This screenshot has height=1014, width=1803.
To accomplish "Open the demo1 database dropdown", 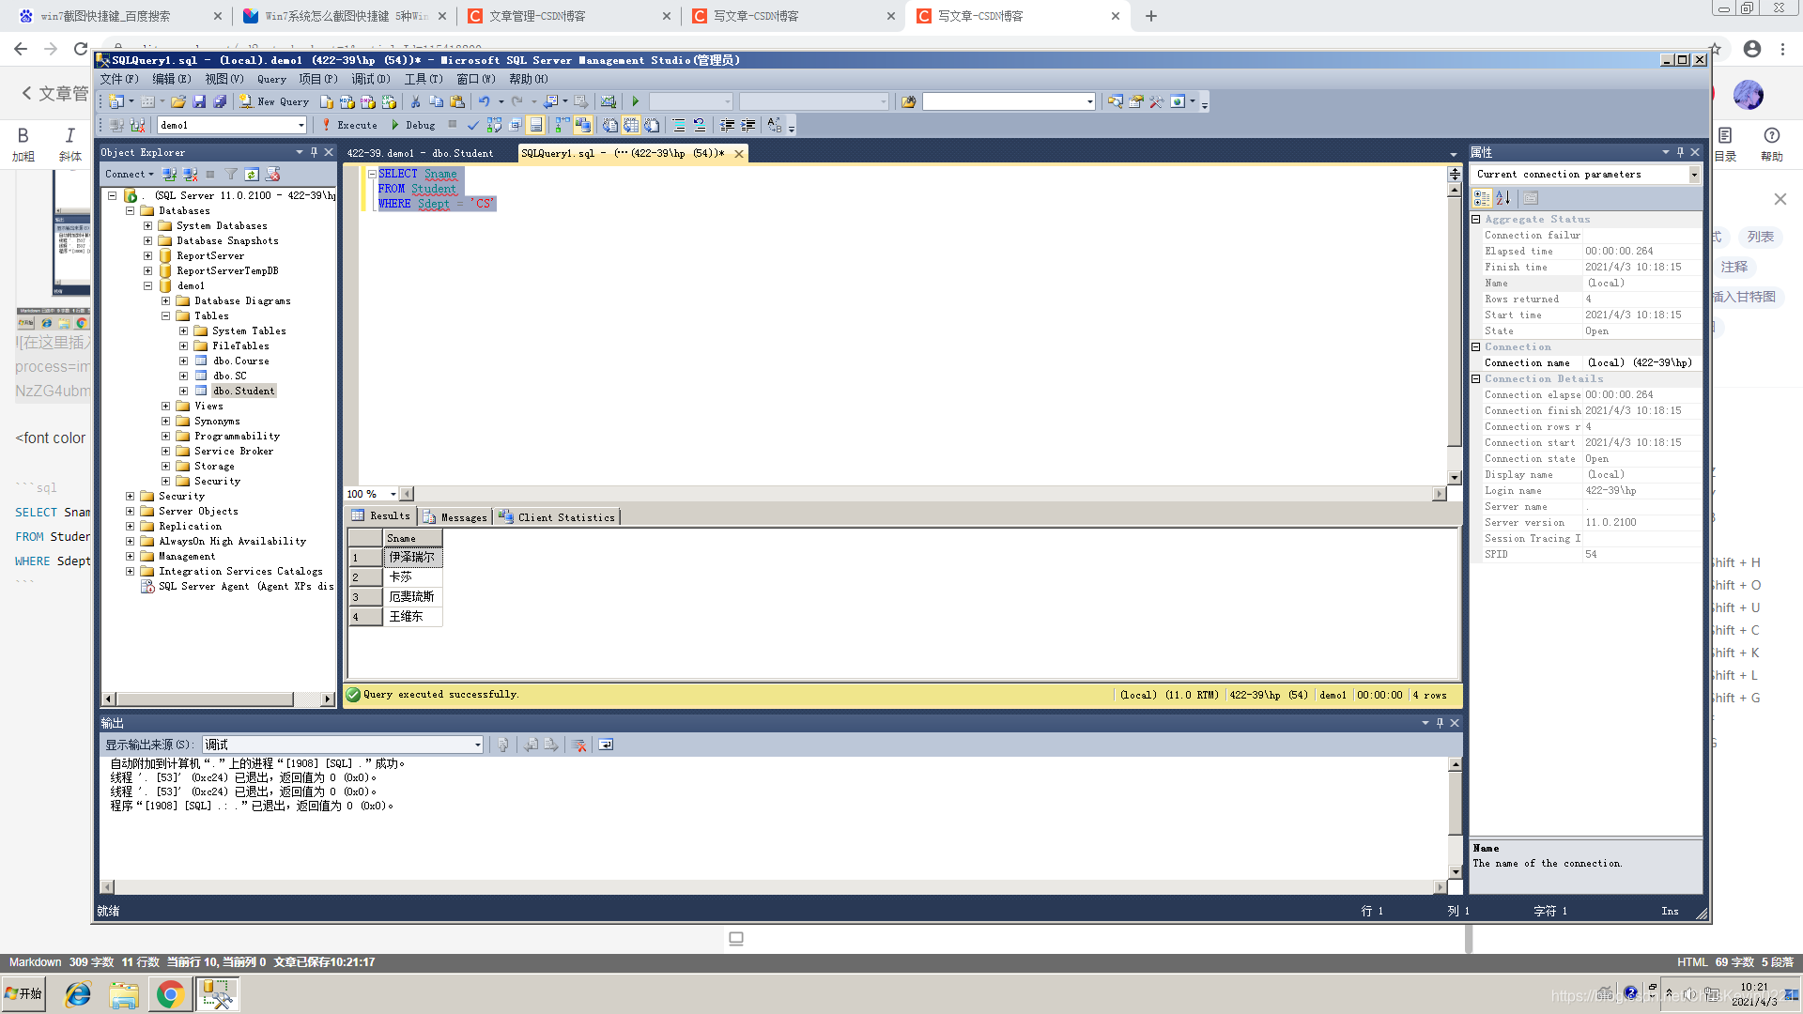I will click(300, 125).
